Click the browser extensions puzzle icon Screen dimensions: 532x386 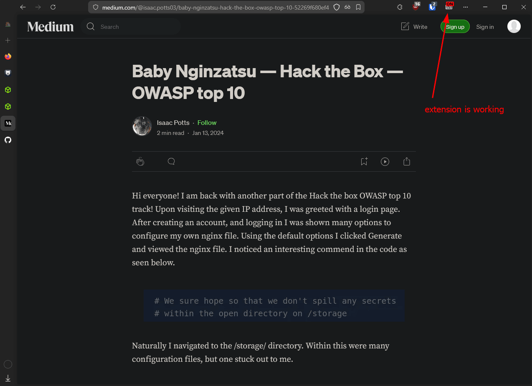(x=400, y=7)
